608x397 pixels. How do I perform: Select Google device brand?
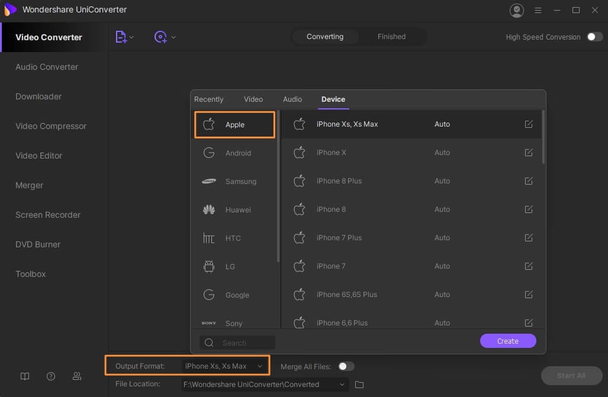pos(234,295)
